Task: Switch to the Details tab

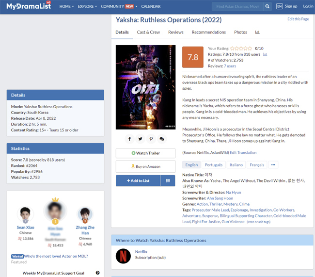Action: [x=122, y=32]
